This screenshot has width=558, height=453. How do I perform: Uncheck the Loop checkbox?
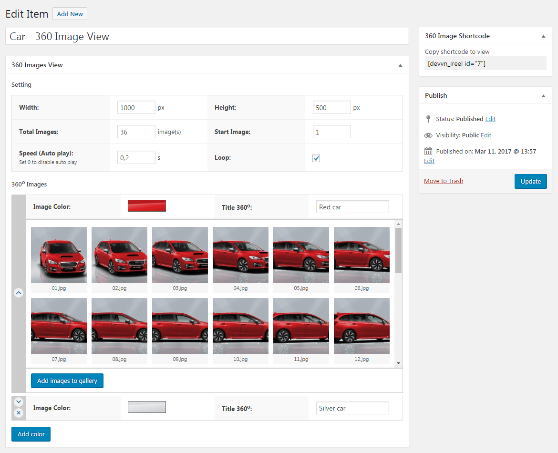(x=316, y=158)
